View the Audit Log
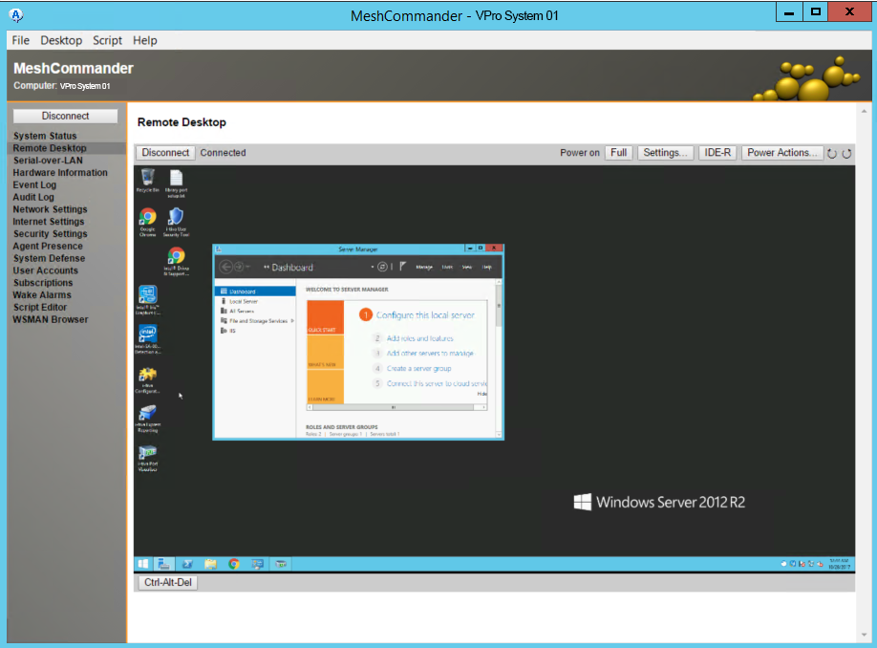 (33, 197)
